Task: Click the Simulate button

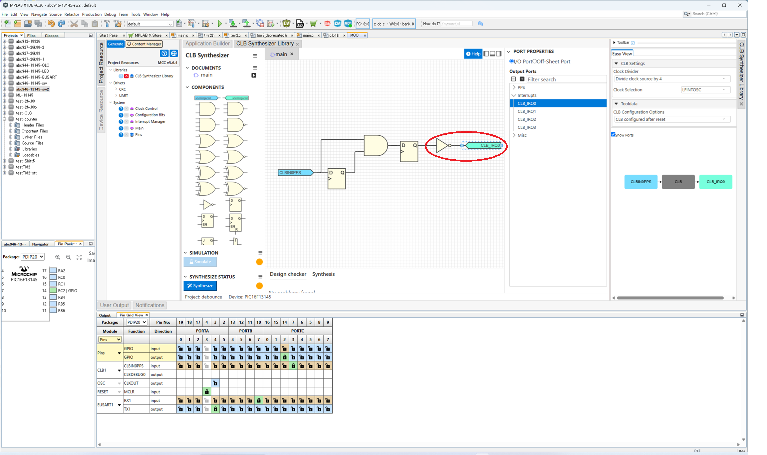Action: pos(200,262)
